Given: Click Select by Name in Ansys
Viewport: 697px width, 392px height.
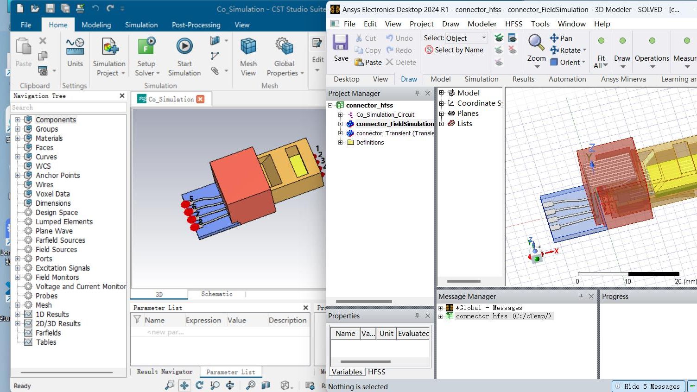Looking at the screenshot, I should click(x=454, y=50).
